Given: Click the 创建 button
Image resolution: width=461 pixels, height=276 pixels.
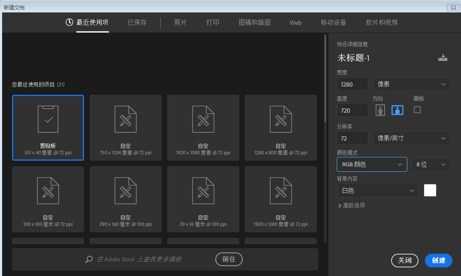Looking at the screenshot, I should pyautogui.click(x=438, y=261).
